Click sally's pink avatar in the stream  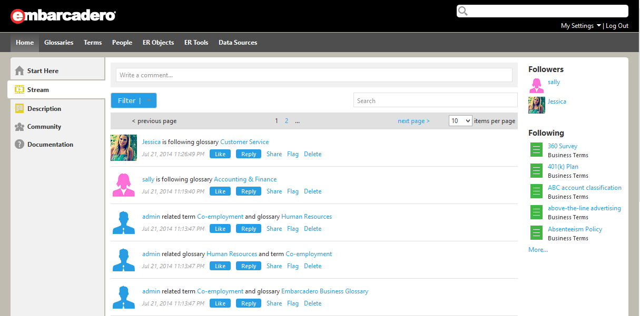pyautogui.click(x=124, y=185)
